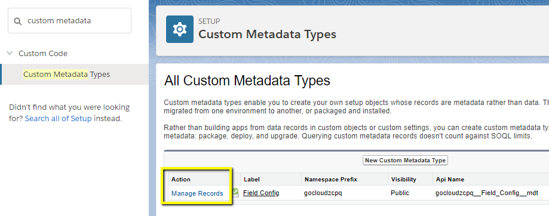Click the 'Custom Metadata Types' page title
Screen dimensions: 549x216
[x=267, y=34]
